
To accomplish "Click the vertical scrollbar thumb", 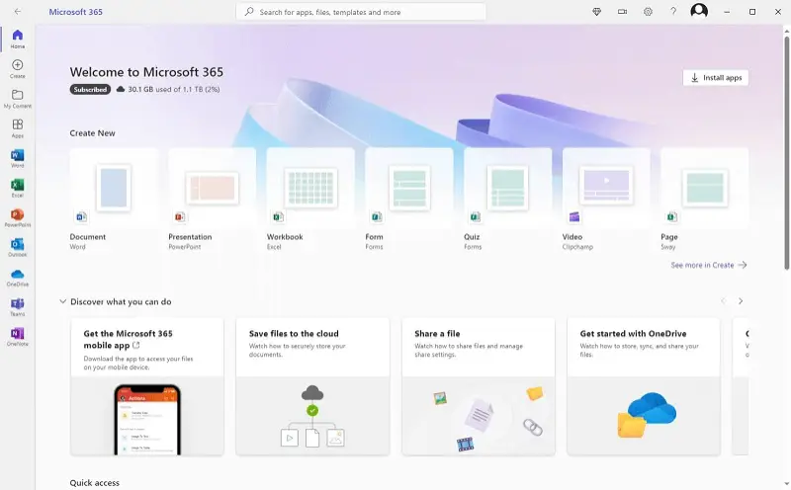I will pyautogui.click(x=786, y=153).
